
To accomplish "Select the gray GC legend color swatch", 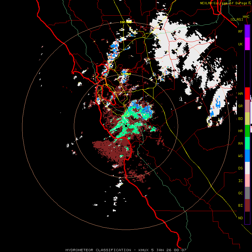I will 247,193.
